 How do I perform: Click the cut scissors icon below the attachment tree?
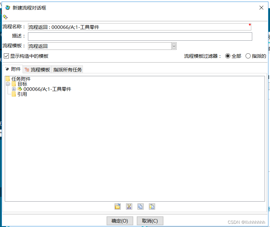click(x=129, y=206)
